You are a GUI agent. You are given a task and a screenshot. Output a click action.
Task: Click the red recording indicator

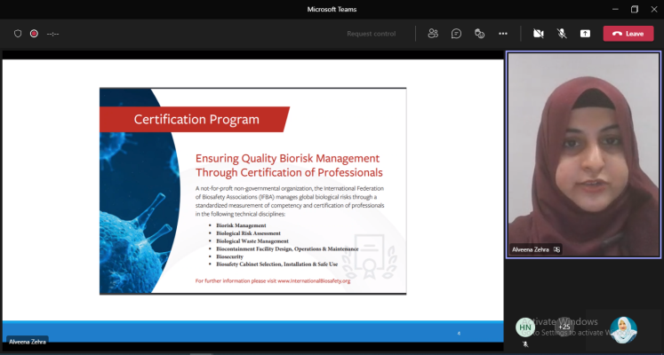[x=34, y=34]
